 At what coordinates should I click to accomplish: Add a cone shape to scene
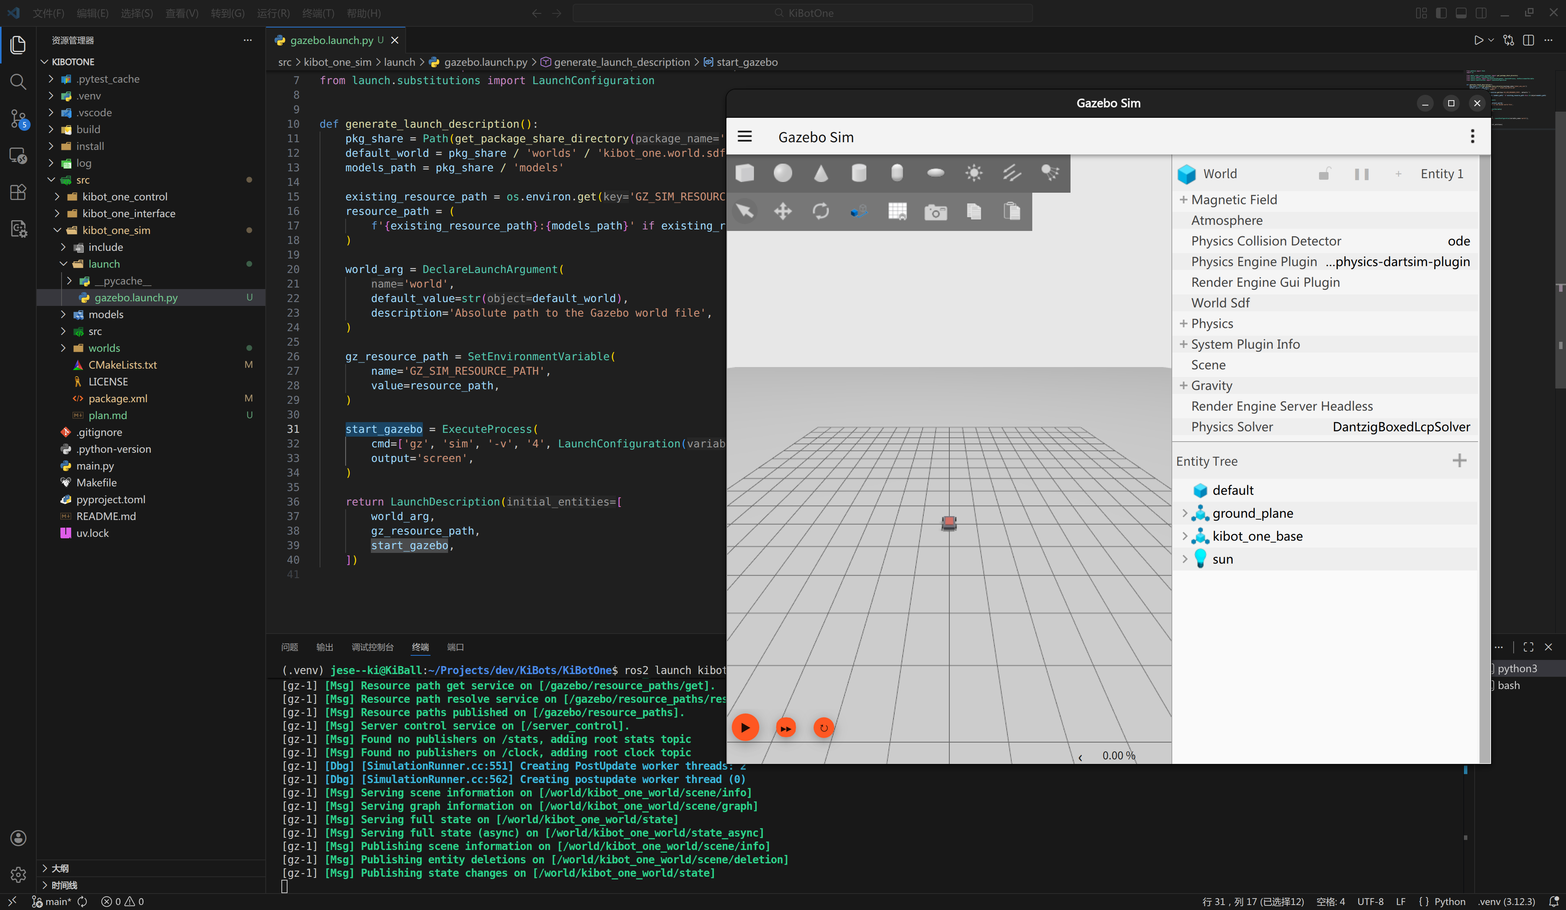tap(821, 173)
